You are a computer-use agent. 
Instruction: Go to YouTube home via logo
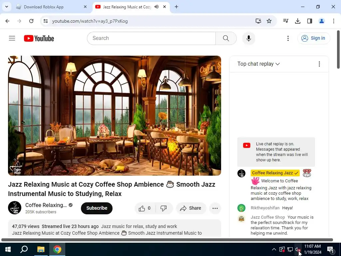39,38
